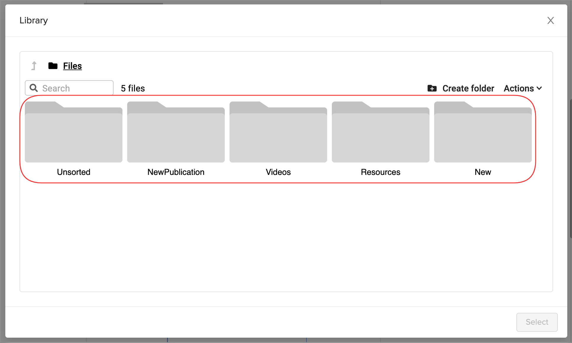Open the Resources folder icon
This screenshot has width=572, height=343.
(x=381, y=132)
